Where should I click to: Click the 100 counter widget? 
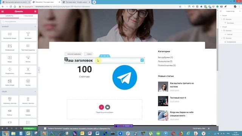coord(84,69)
